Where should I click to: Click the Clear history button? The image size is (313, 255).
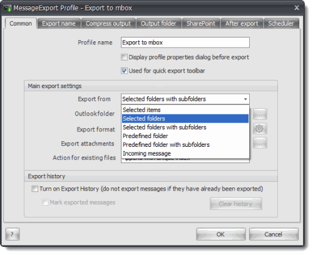pyautogui.click(x=236, y=204)
